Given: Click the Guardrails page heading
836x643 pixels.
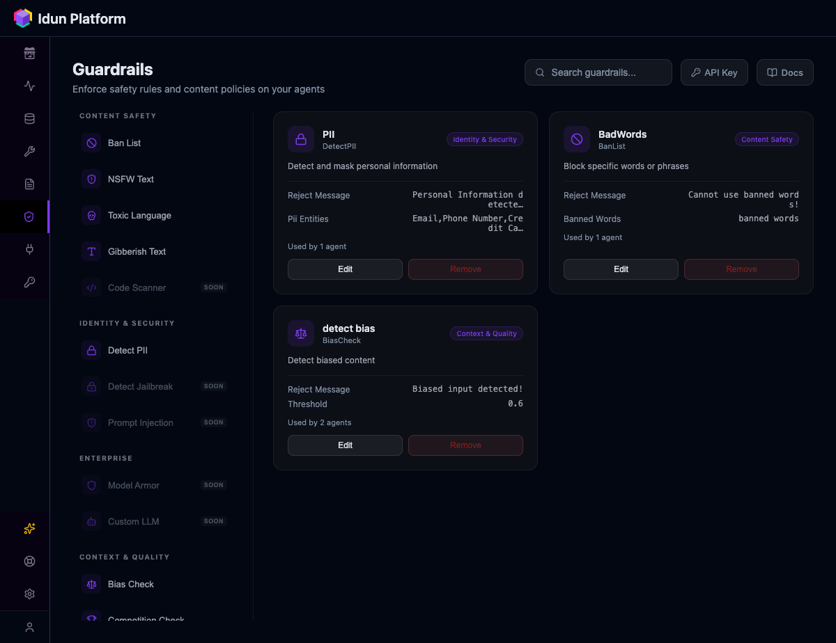Looking at the screenshot, I should point(113,70).
